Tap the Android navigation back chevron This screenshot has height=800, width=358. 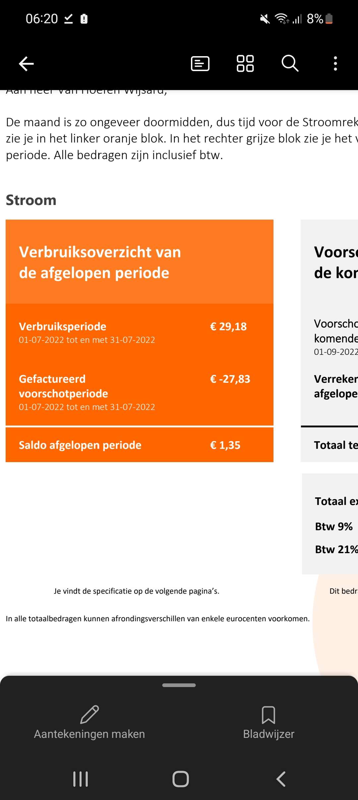(x=281, y=779)
